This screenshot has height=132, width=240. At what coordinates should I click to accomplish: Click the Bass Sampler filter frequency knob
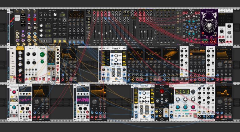[x=95, y=102]
